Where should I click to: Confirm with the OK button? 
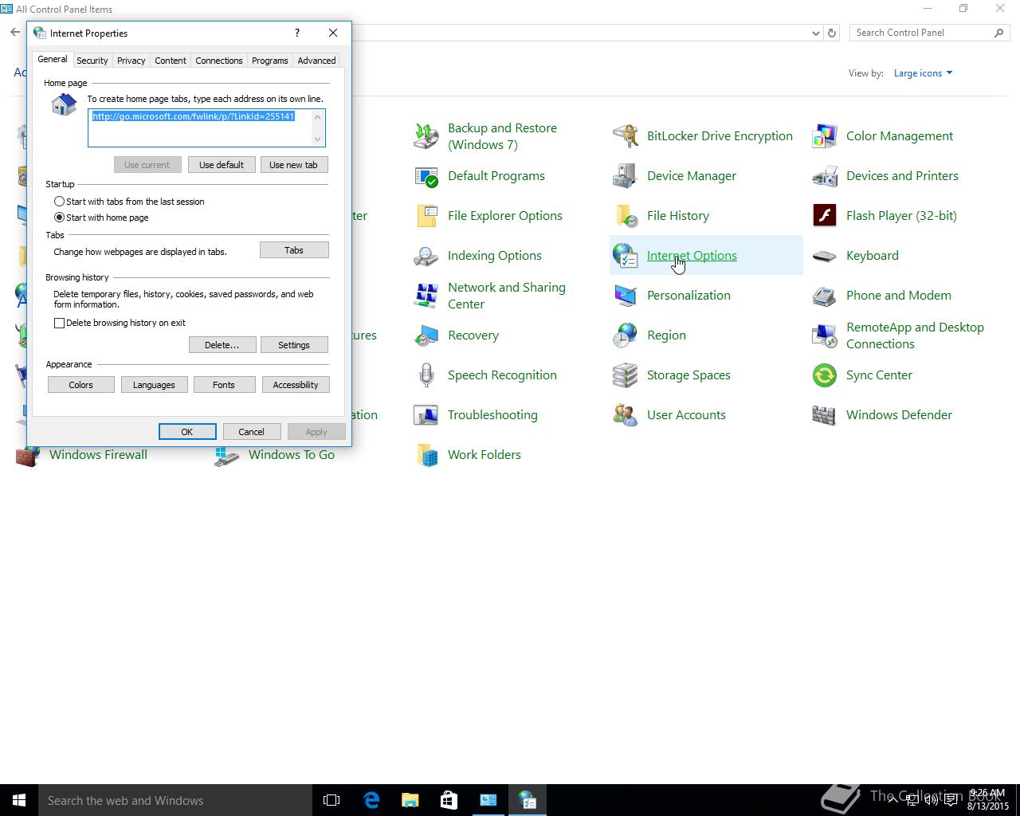coord(187,432)
